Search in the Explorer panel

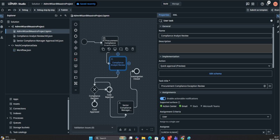(66, 16)
